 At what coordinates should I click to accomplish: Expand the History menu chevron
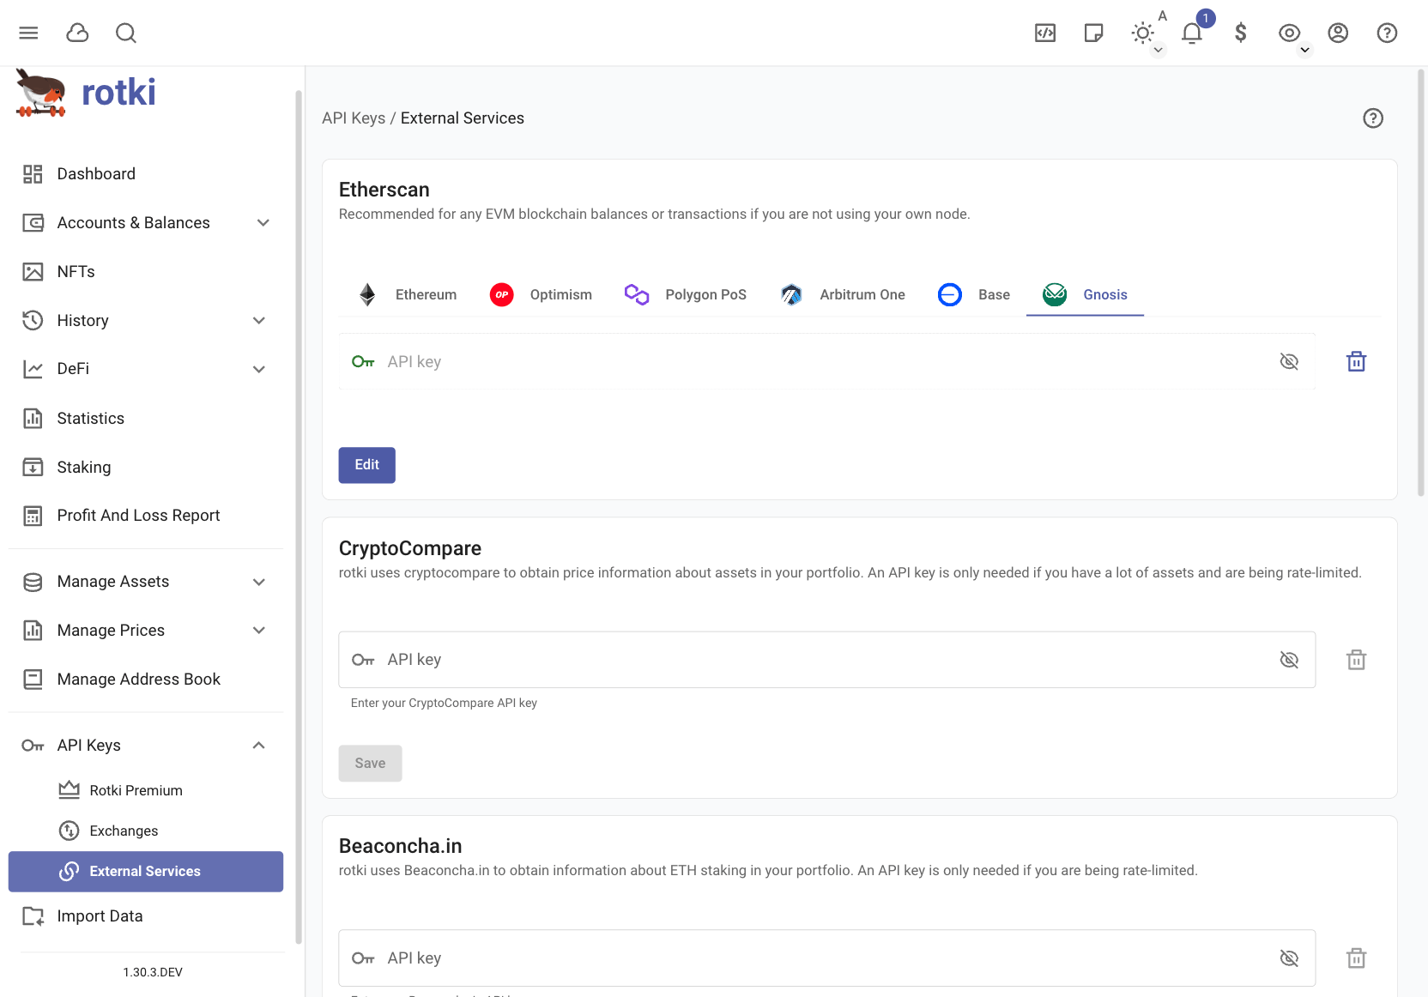pyautogui.click(x=259, y=321)
